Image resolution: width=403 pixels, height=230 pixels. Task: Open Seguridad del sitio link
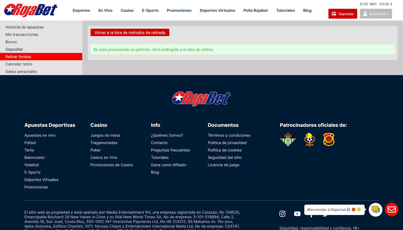[225, 158]
